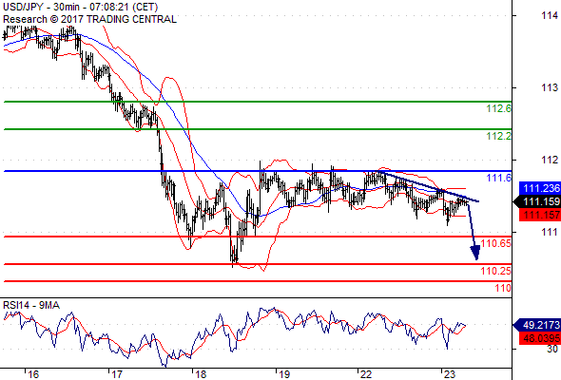Click the red 110 support label
The width and height of the screenshot is (561, 380).
coord(503,288)
